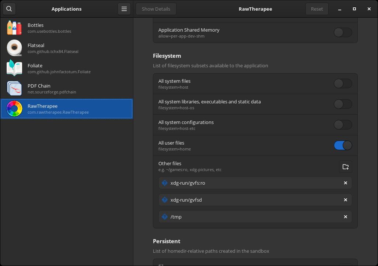Image resolution: width=378 pixels, height=266 pixels.
Task: Remove the /tmp filesystem entry
Action: coord(346,217)
